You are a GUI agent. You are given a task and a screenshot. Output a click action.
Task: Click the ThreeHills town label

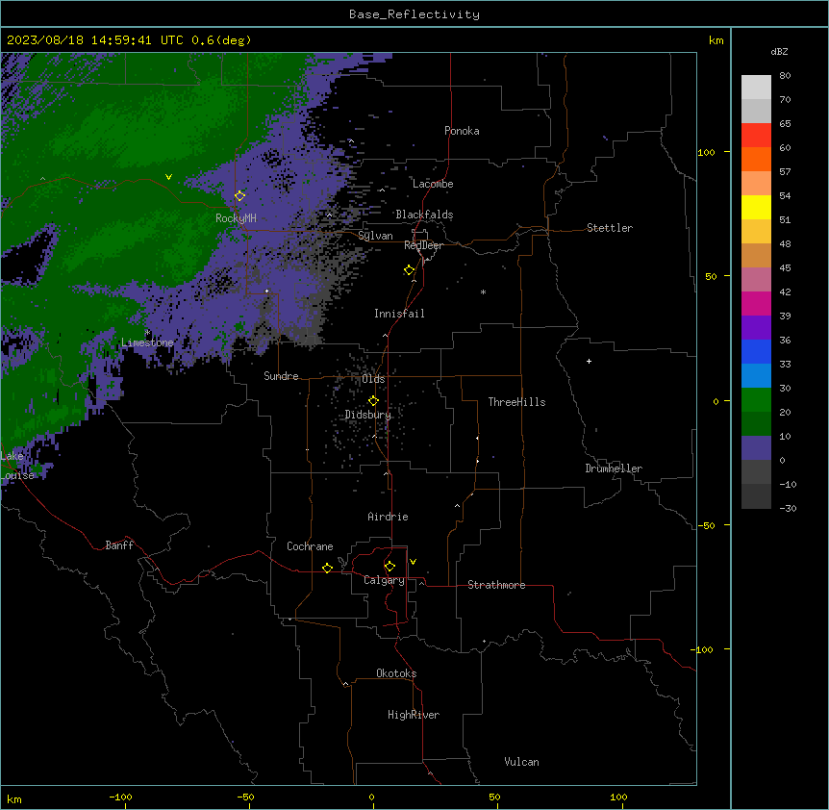click(x=516, y=402)
